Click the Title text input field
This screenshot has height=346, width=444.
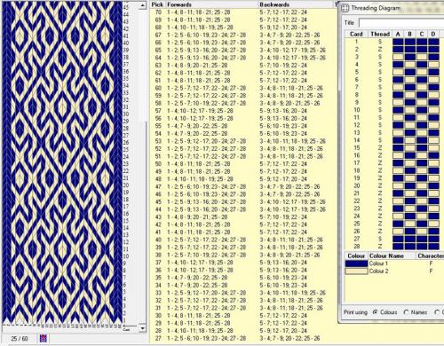[x=401, y=23]
